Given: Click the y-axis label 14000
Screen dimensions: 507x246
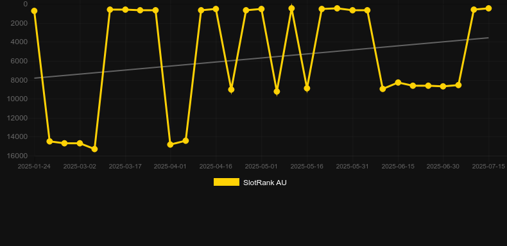Looking at the screenshot, I should [17, 137].
